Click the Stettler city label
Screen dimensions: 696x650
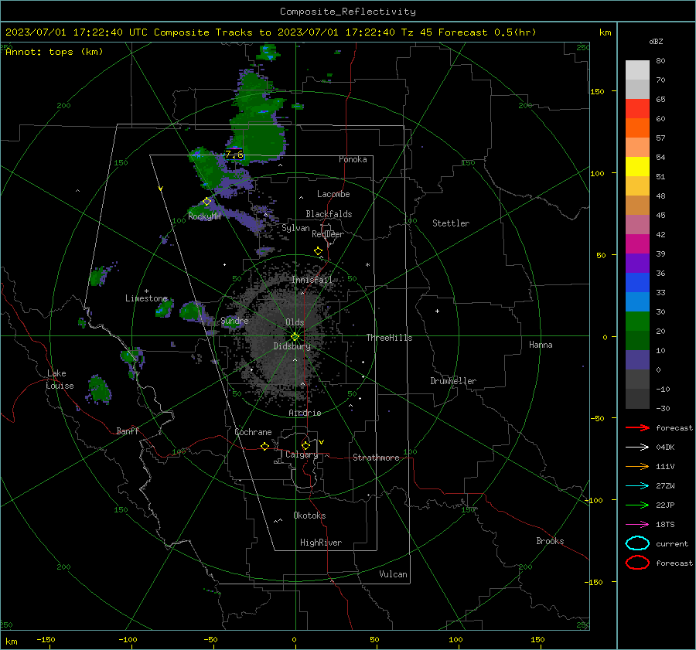click(451, 223)
